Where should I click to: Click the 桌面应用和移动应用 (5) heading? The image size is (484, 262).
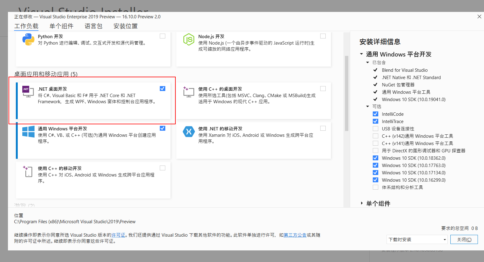[x=46, y=74]
